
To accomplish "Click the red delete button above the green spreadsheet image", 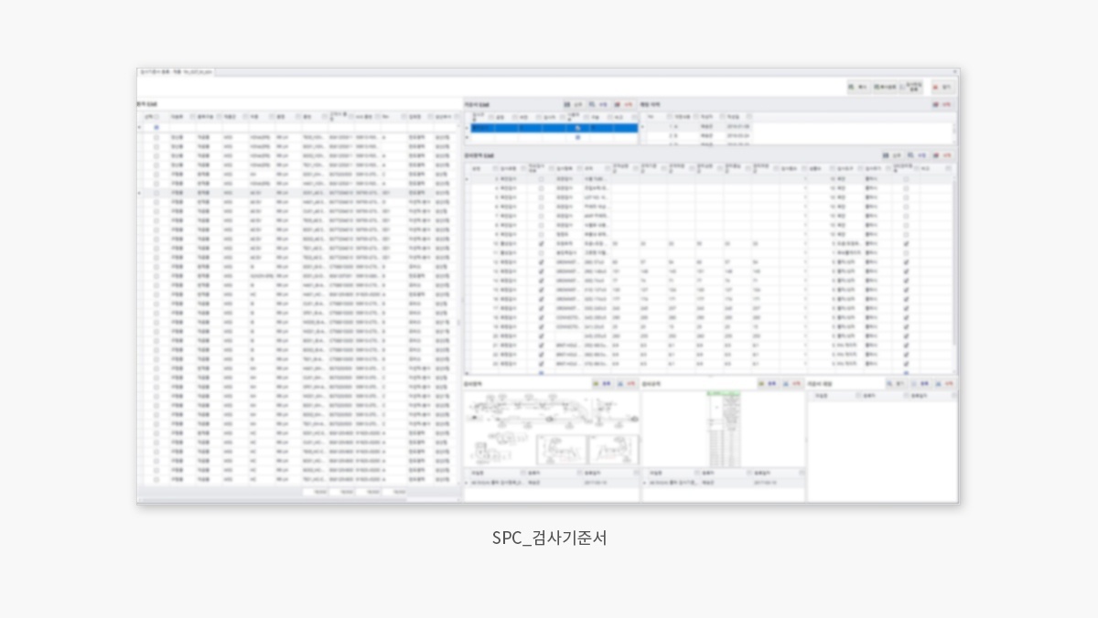I will tap(792, 384).
